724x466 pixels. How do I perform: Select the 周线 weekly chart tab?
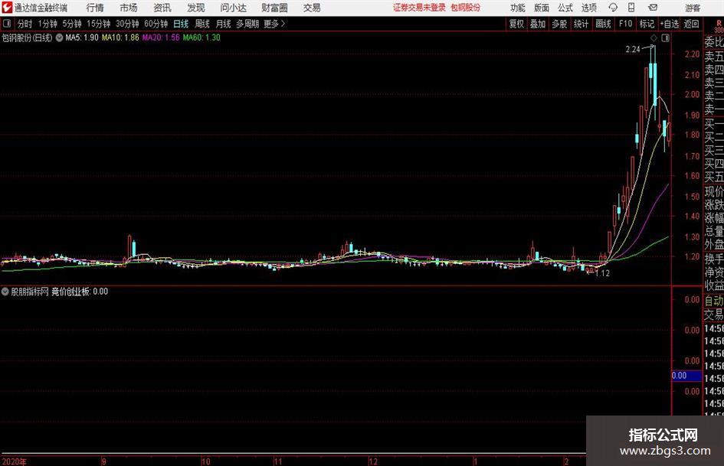(202, 24)
